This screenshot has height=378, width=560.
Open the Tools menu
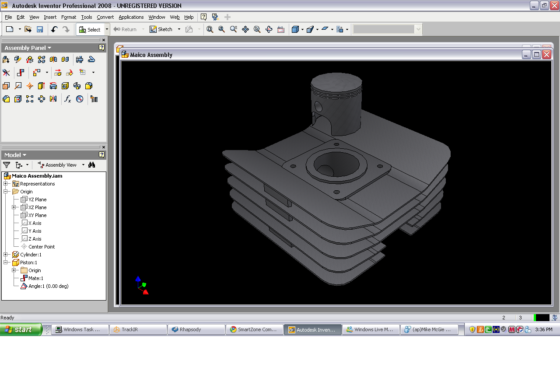tap(87, 17)
